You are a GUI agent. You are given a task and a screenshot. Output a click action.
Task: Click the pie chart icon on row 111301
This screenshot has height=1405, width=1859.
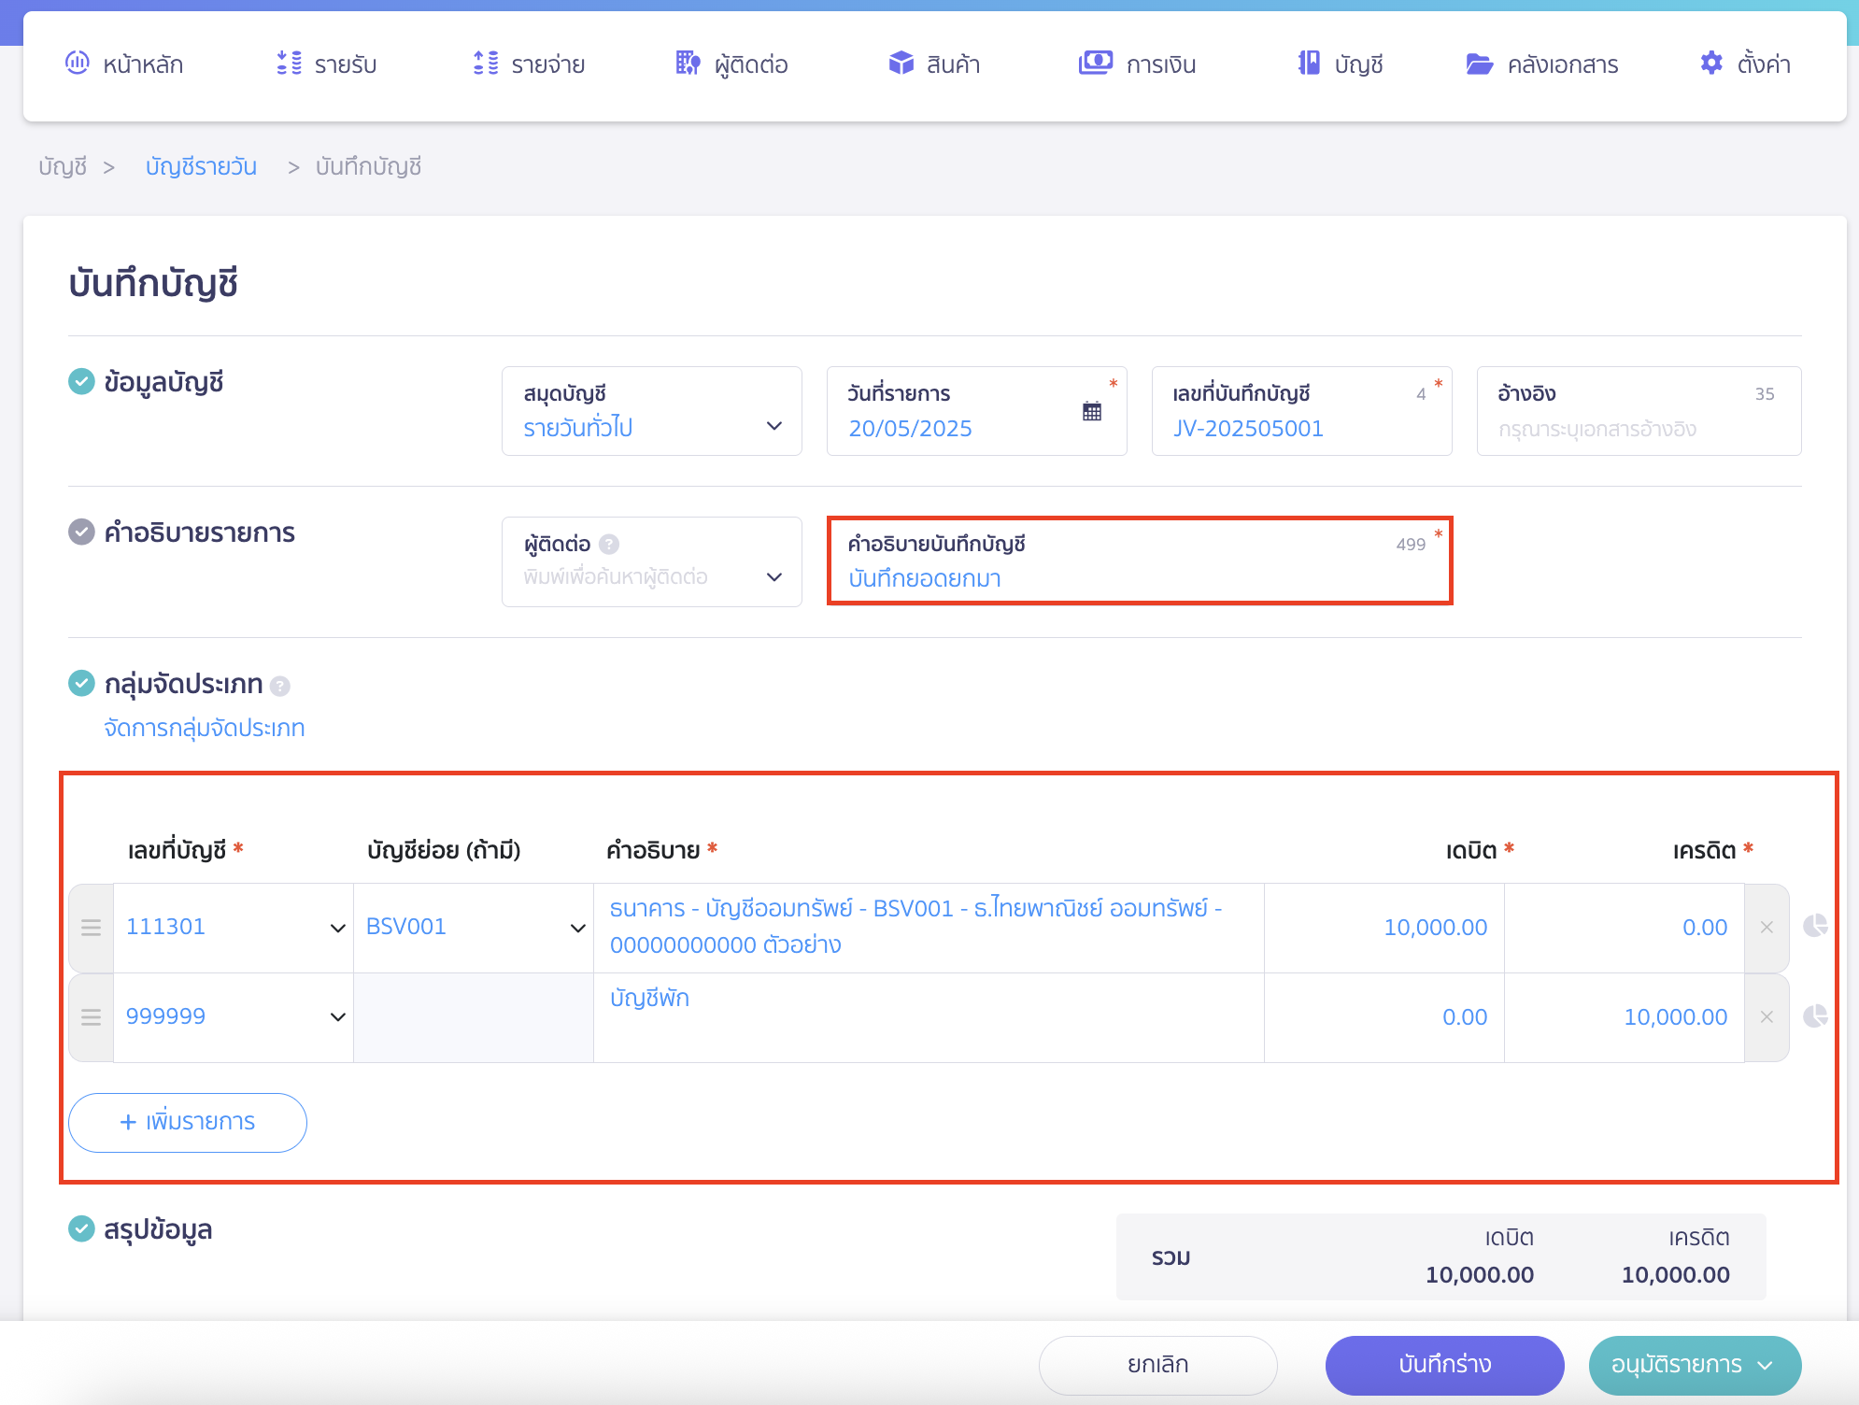point(1816,927)
